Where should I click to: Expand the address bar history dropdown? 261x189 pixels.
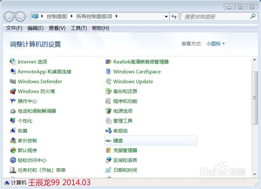point(166,17)
